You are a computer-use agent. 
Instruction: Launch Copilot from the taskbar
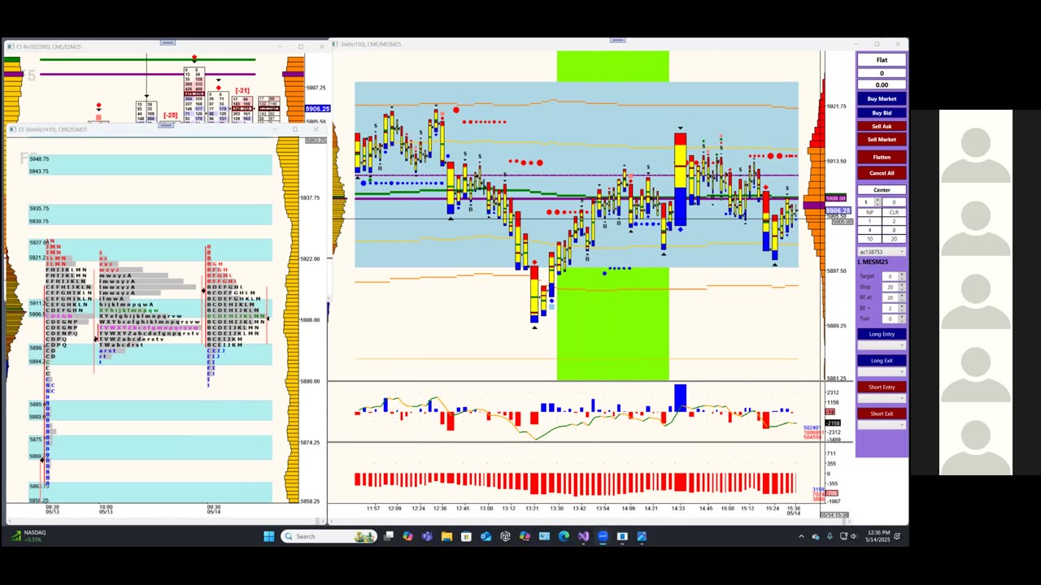(407, 536)
